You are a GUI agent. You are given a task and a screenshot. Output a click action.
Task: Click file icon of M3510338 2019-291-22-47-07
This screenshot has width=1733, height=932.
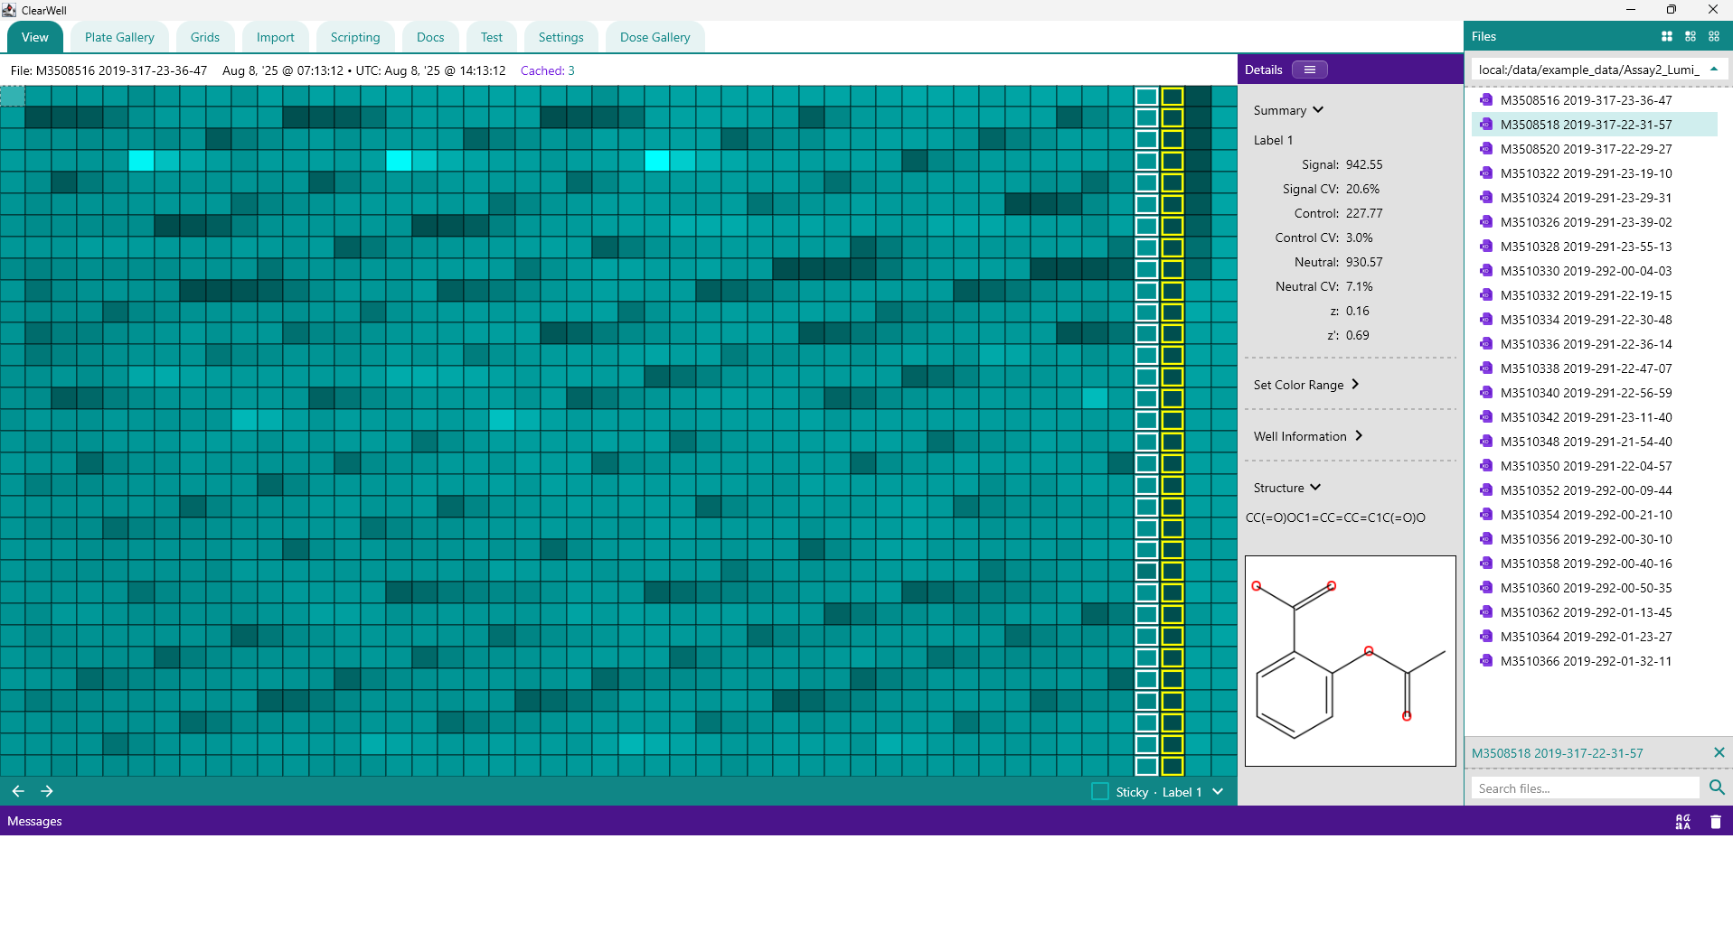(1486, 368)
